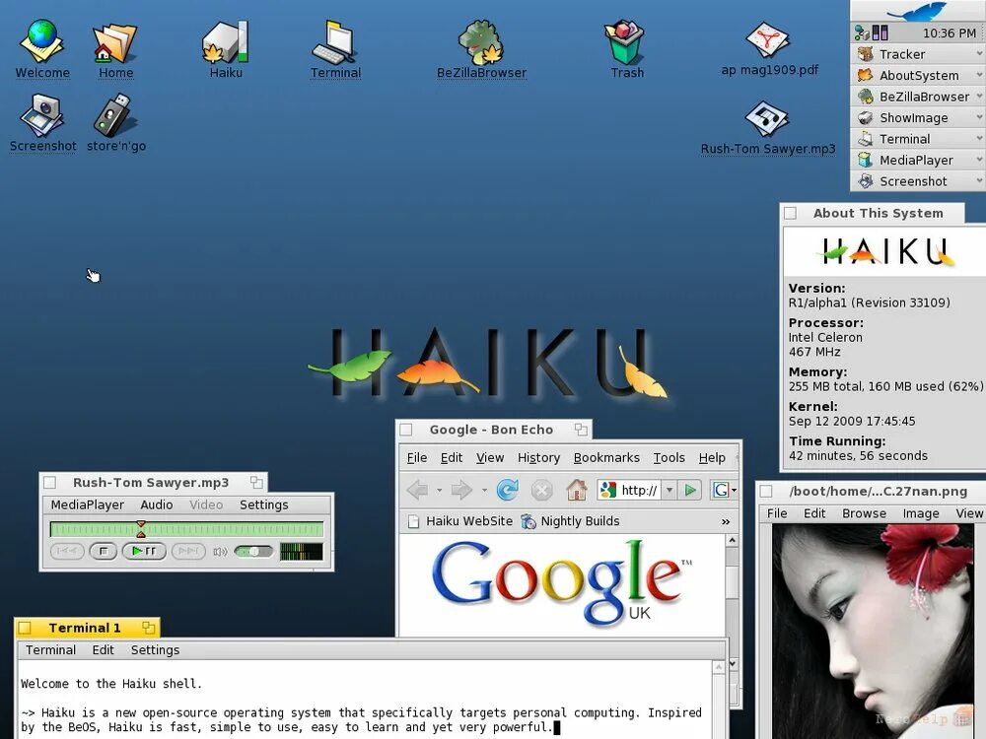Open Settings menu in MediaPlayer

[x=263, y=504]
